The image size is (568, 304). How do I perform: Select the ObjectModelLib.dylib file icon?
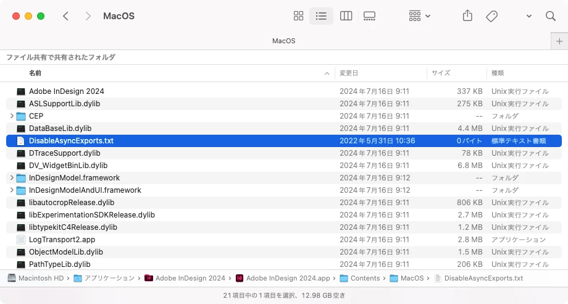click(x=21, y=252)
